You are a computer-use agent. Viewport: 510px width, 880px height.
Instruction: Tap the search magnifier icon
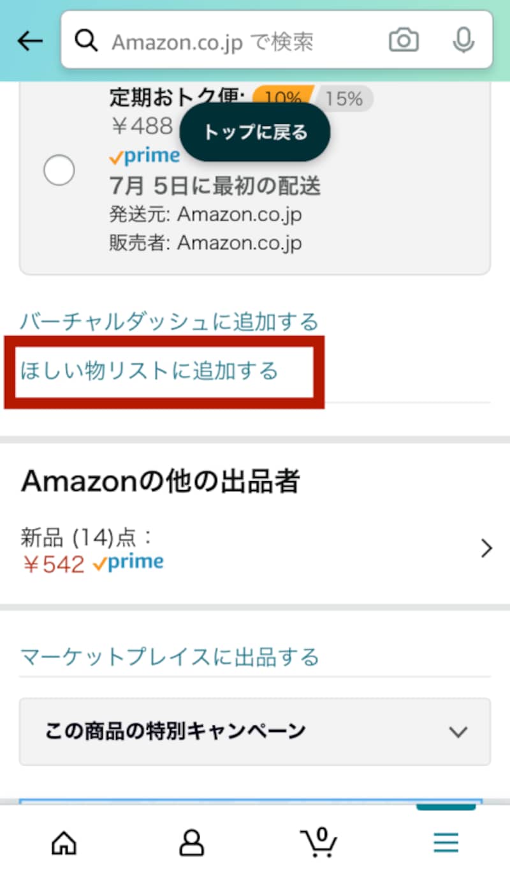click(x=86, y=41)
